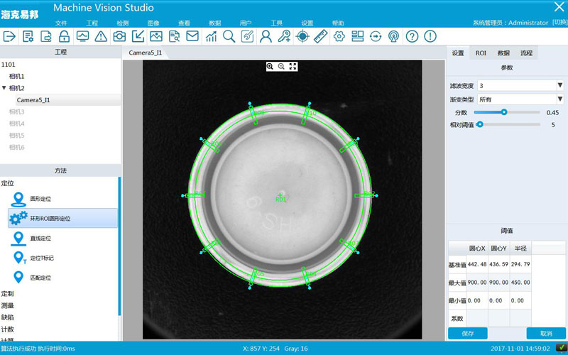Image resolution: width=568 pixels, height=355 pixels.
Task: Select 直线定位 in the method list
Action: 40,239
